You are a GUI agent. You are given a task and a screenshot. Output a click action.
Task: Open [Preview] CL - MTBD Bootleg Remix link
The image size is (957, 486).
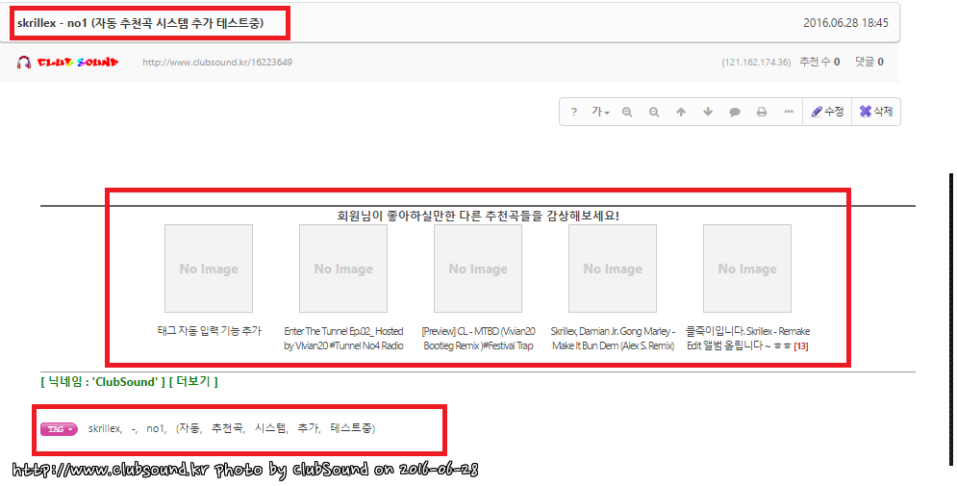tap(479, 338)
